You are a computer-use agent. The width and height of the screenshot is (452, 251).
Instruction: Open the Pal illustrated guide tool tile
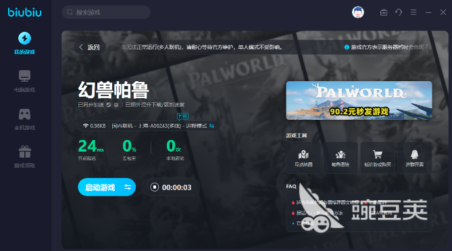[341, 158]
